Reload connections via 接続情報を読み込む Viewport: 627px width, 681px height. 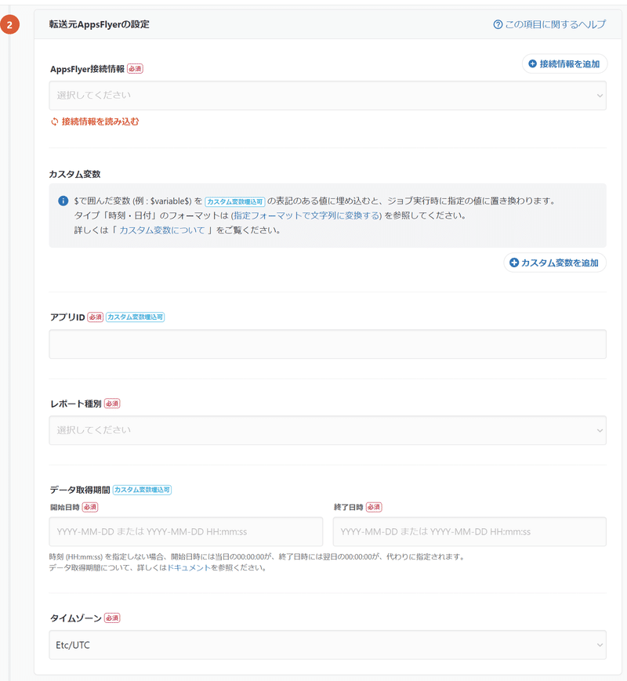click(95, 121)
